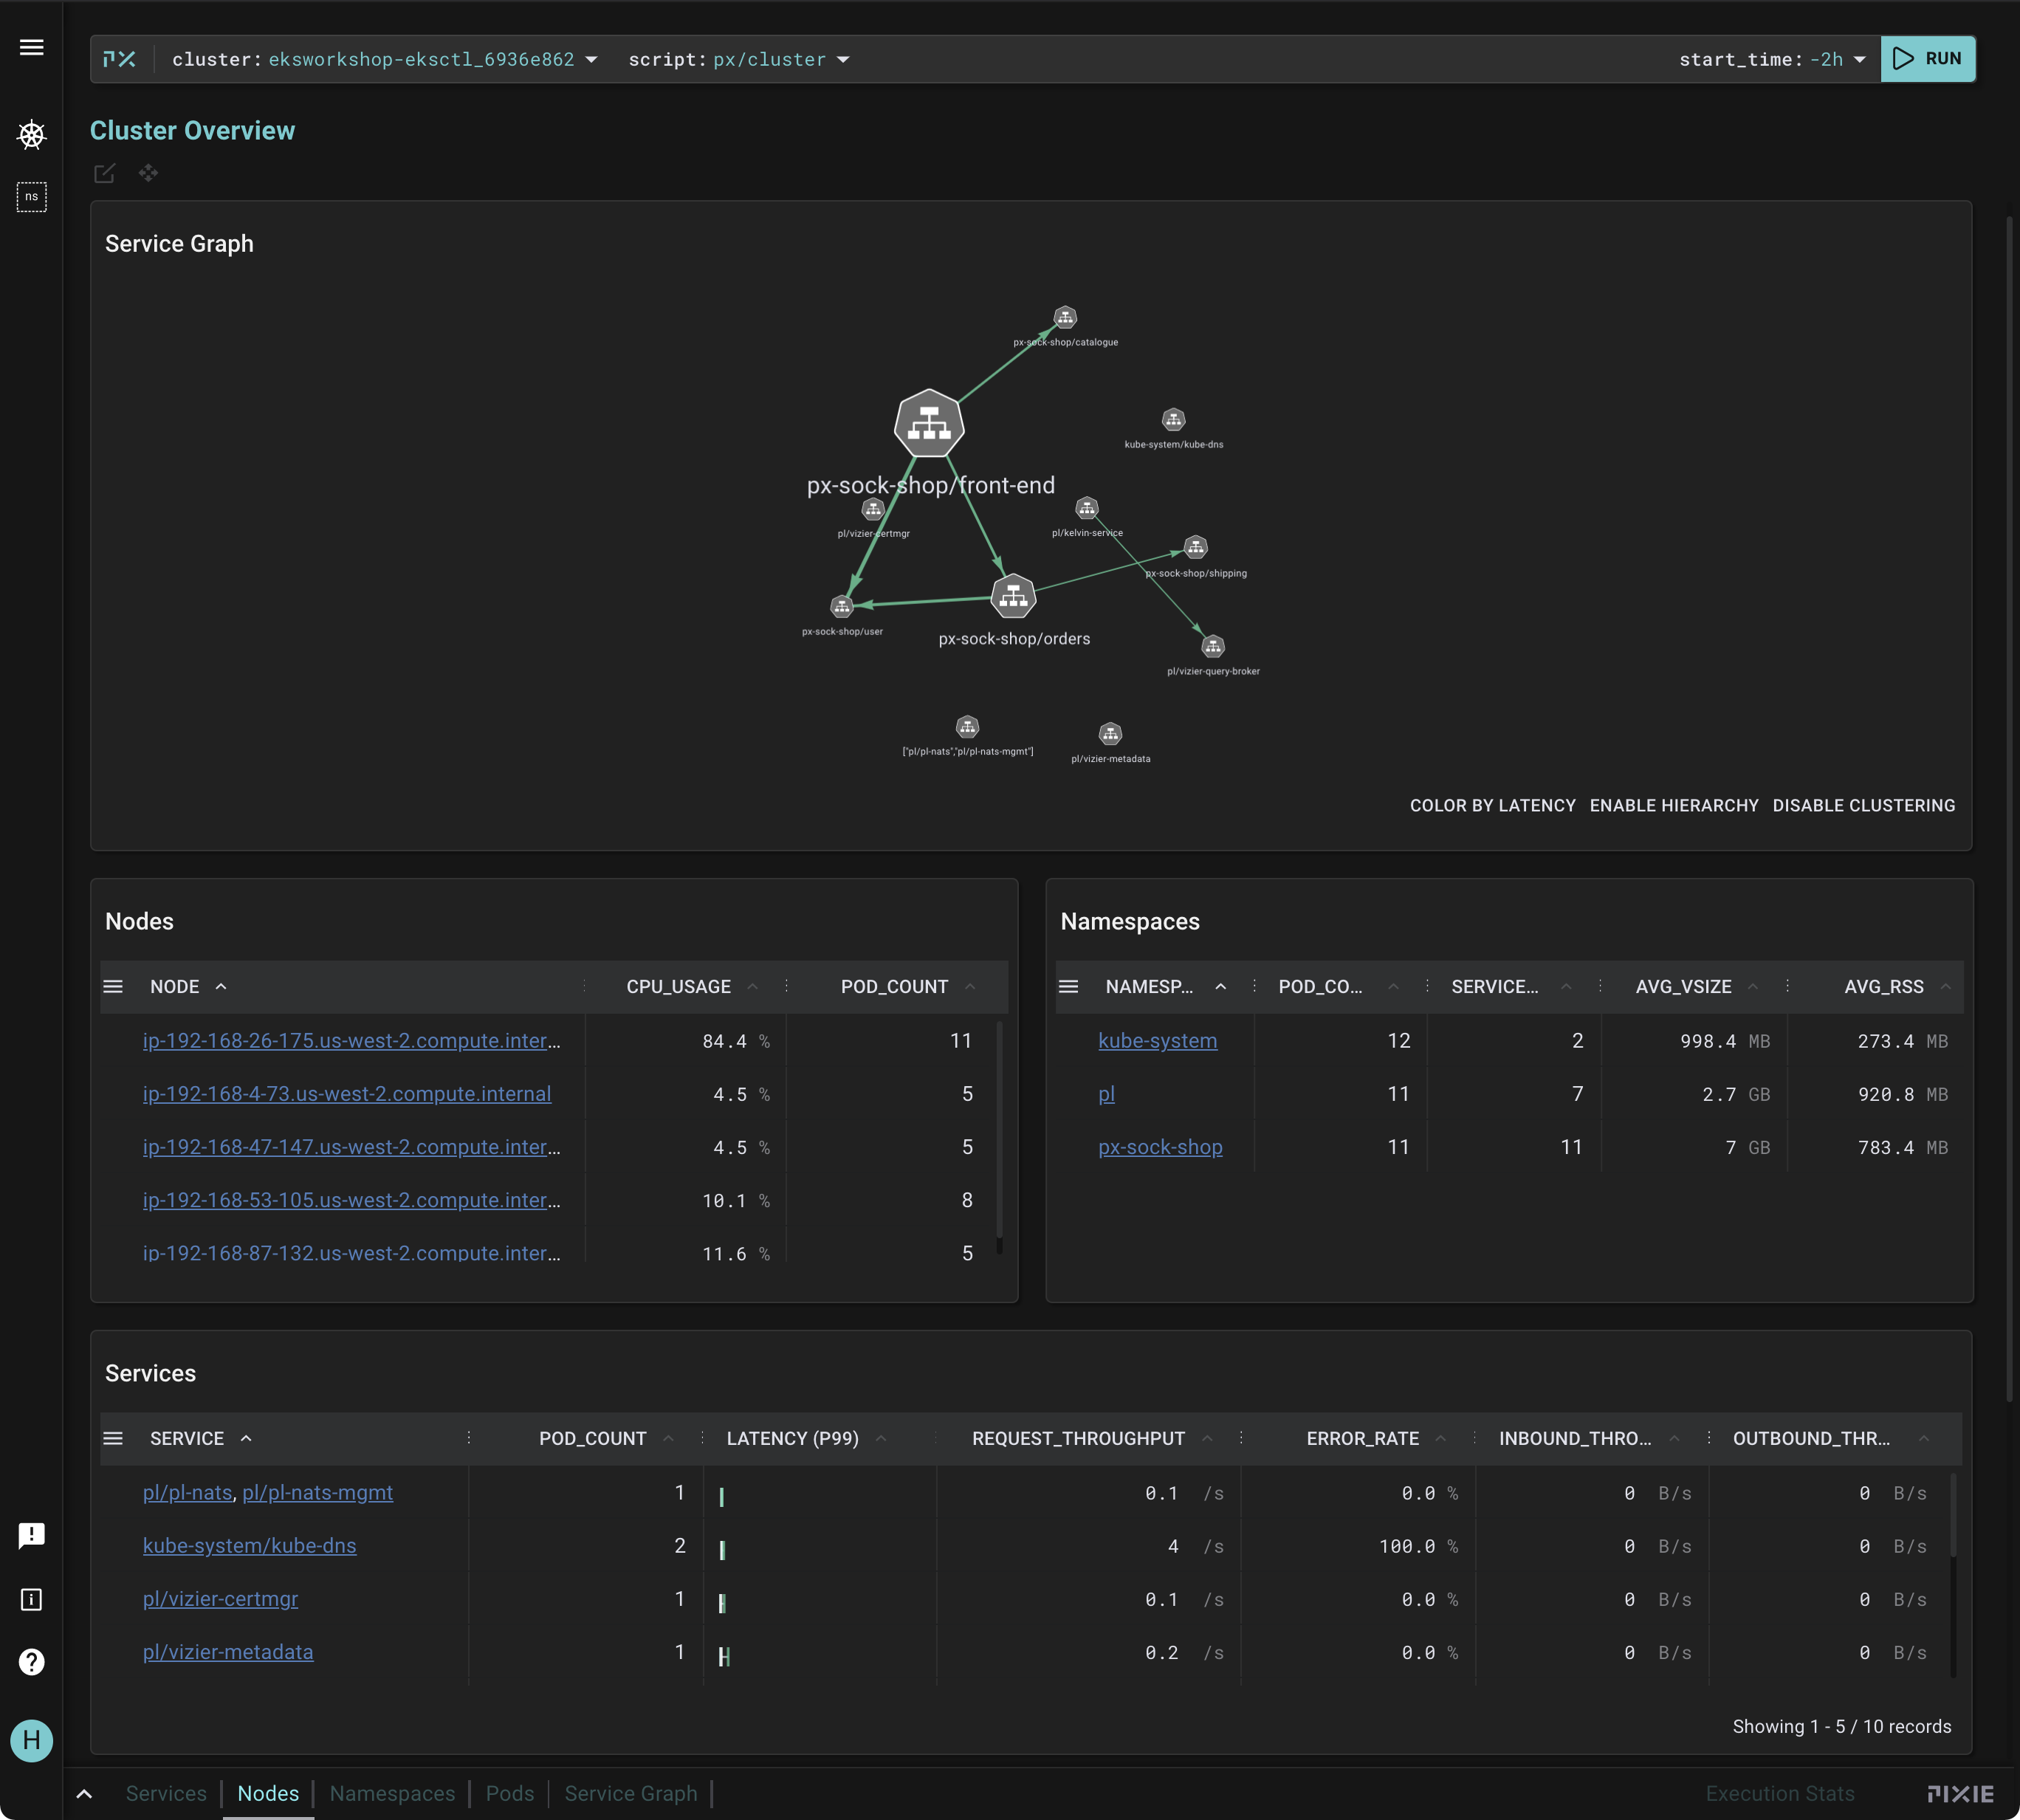Viewport: 2020px width, 1820px height.
Task: Select the px-sock-shop/catalogue graph node
Action: point(1065,318)
